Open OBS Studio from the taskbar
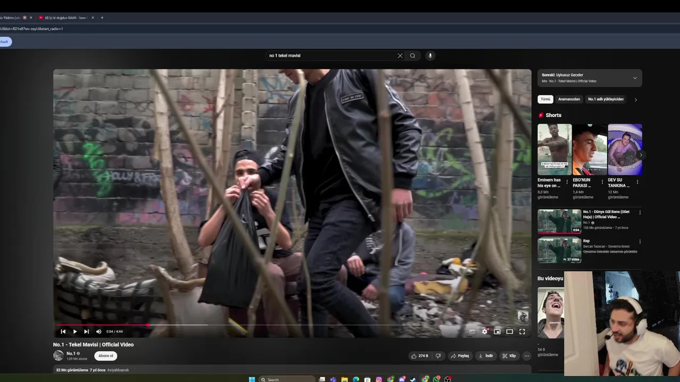 tap(448, 379)
